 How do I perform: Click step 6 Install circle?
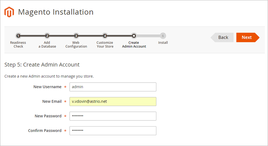pyautogui.click(x=163, y=36)
